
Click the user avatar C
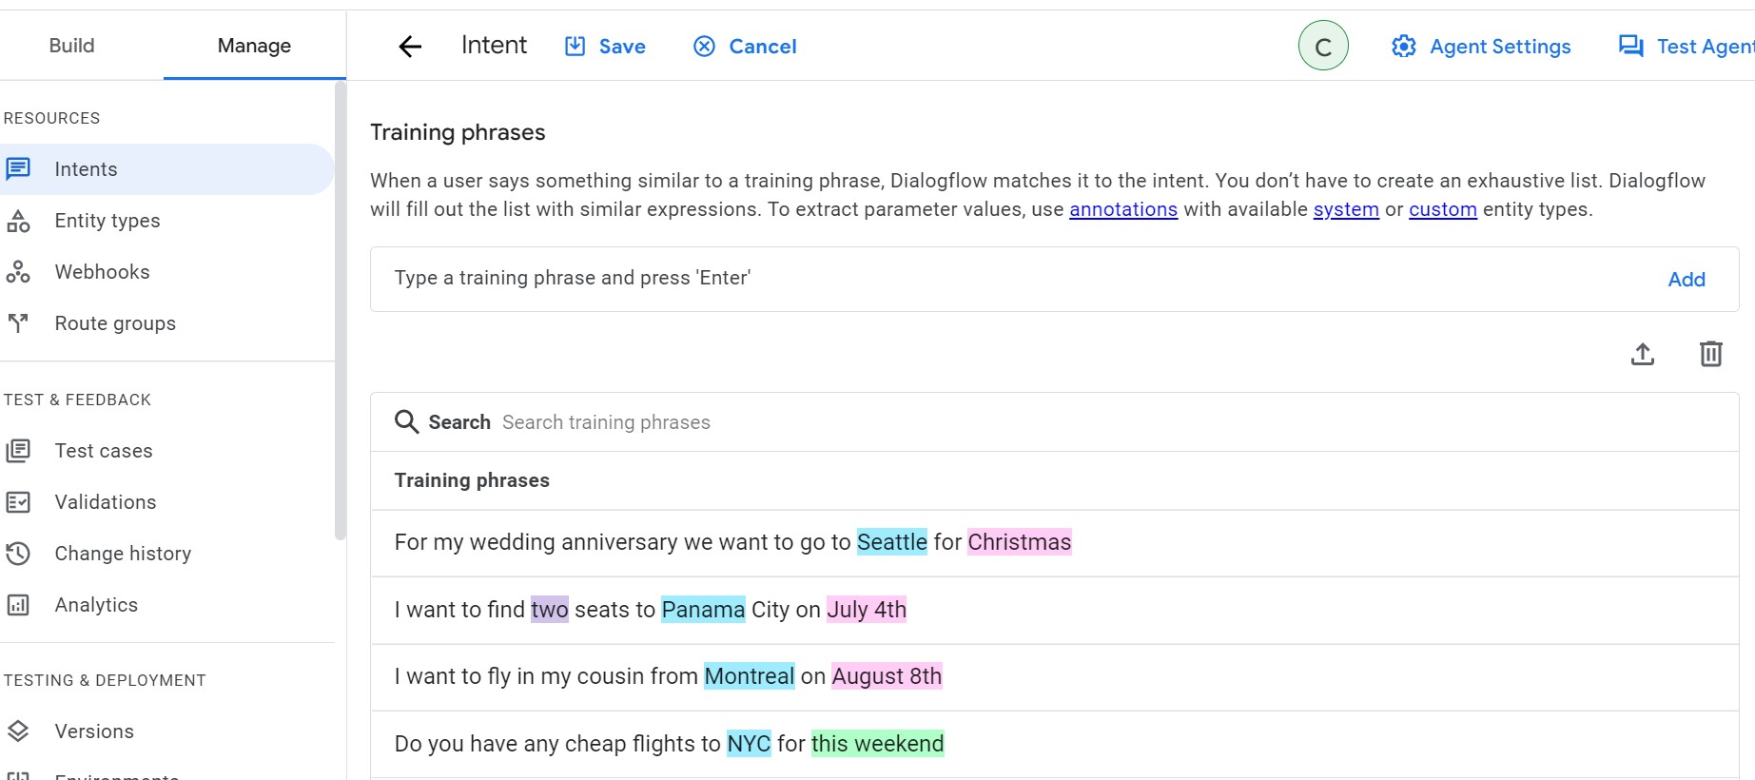tap(1323, 46)
